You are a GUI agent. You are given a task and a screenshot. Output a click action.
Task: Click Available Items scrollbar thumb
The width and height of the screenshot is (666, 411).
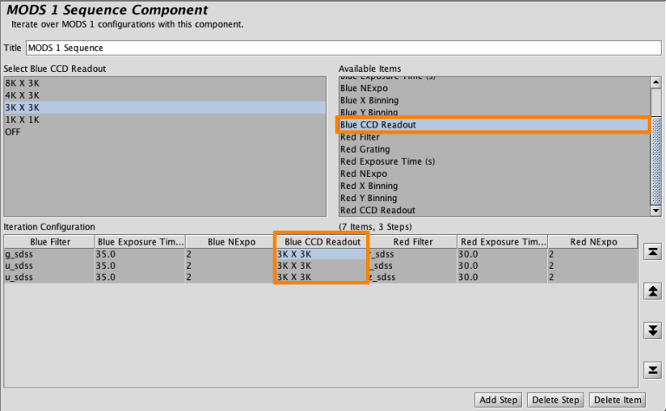[x=656, y=161]
